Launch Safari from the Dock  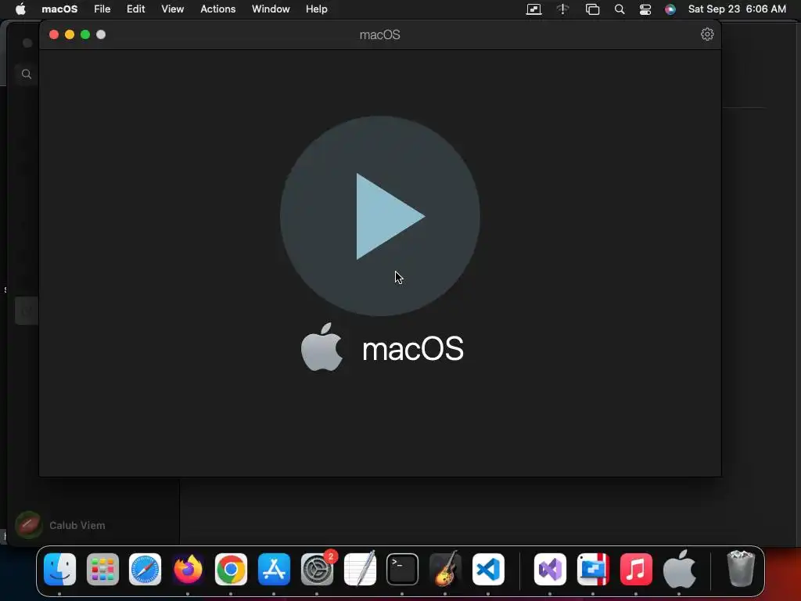145,570
